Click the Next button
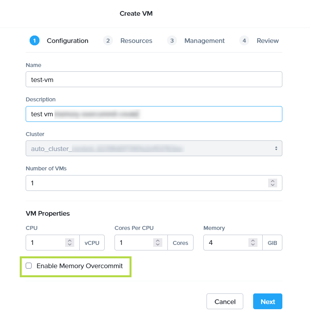310x323 pixels. [267, 301]
